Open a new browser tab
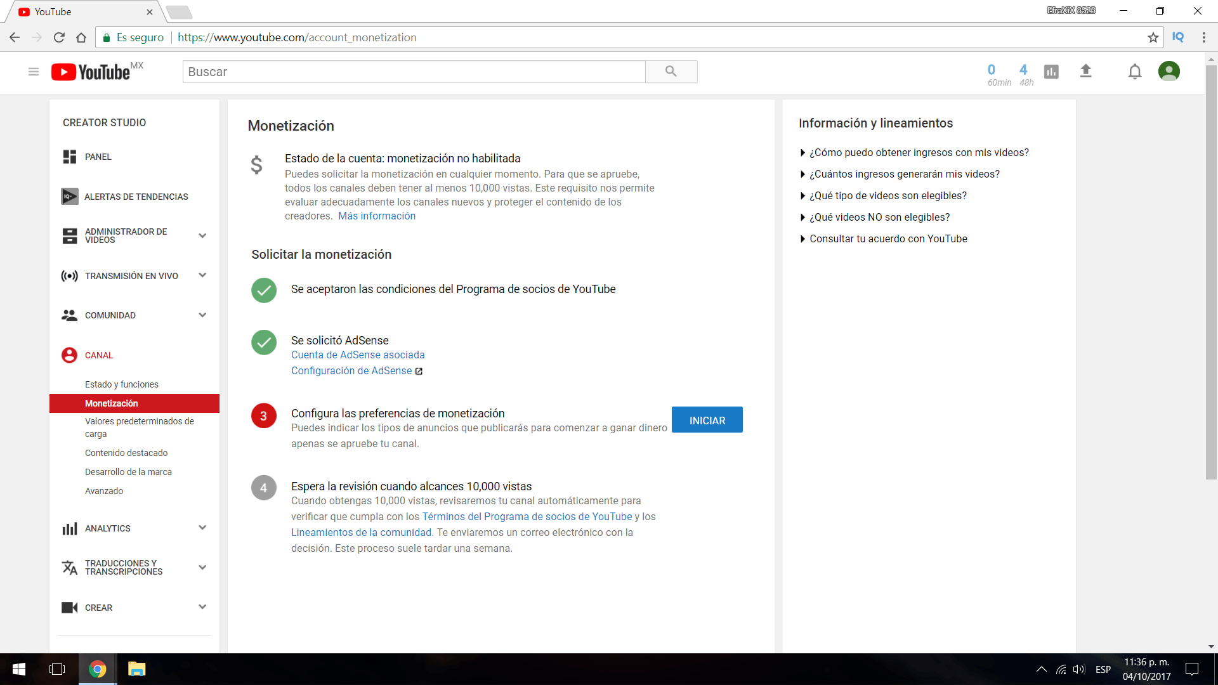This screenshot has width=1218, height=685. tap(179, 12)
